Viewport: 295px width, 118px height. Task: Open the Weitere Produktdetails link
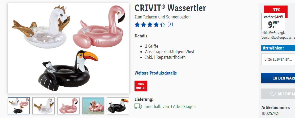155,73
